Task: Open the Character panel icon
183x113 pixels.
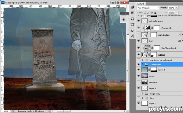Action: pyautogui.click(x=132, y=36)
